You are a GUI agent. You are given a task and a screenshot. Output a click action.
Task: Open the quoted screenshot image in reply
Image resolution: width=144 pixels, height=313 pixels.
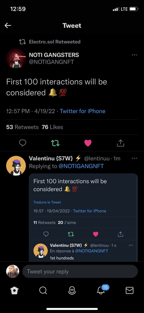[x=83, y=218]
